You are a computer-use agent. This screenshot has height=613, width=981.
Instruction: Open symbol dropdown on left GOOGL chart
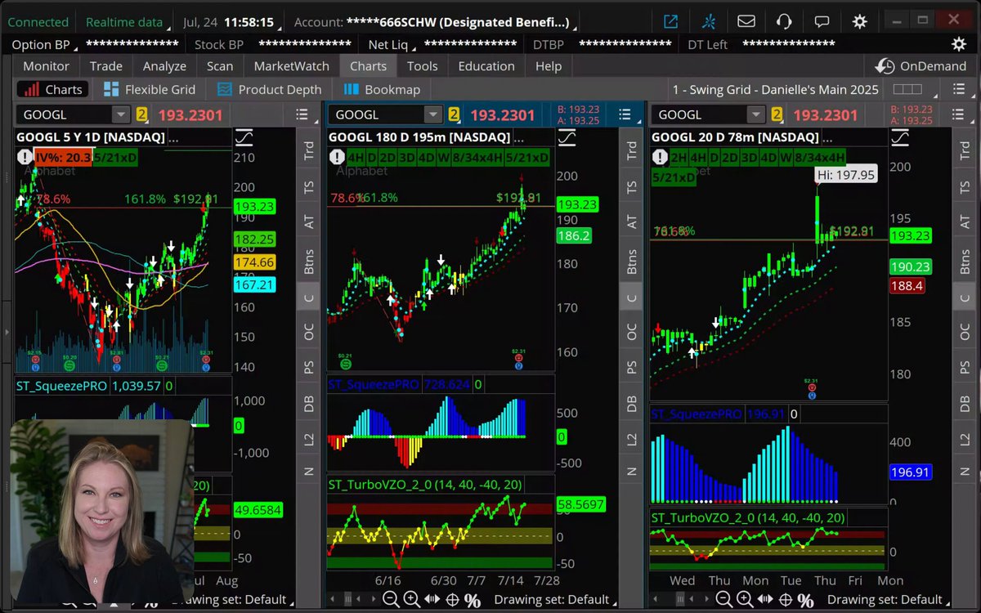click(121, 115)
